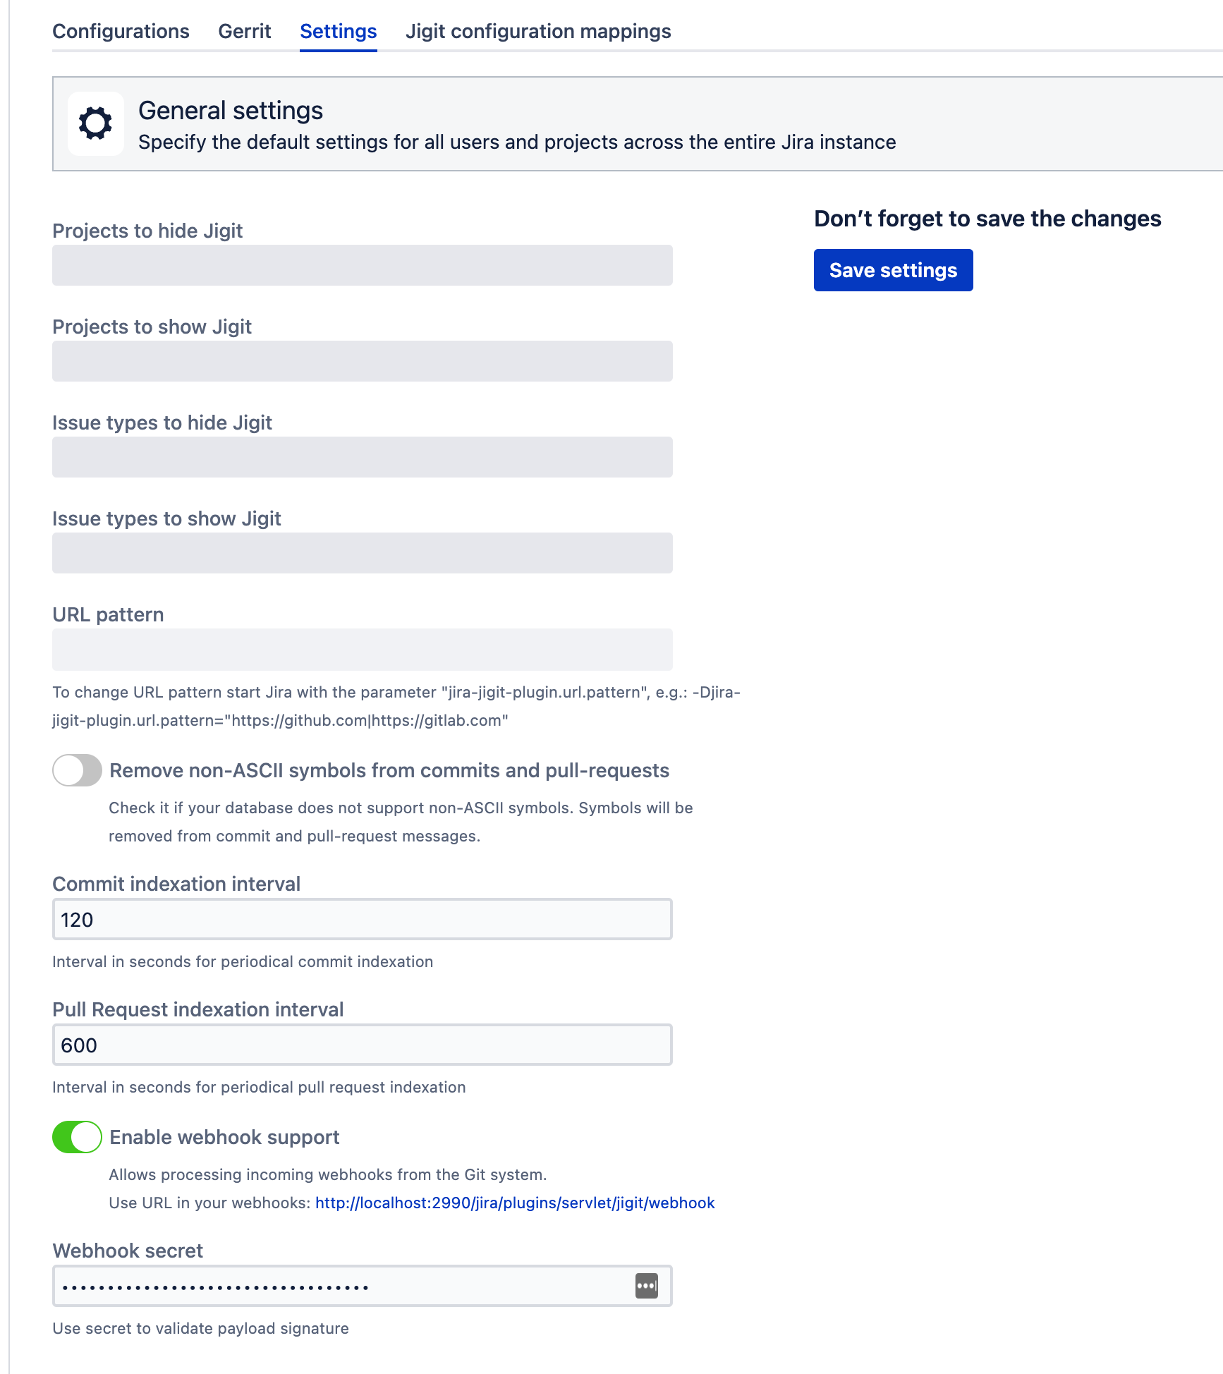Image resolution: width=1223 pixels, height=1374 pixels.
Task: Click the Commit indexation interval field
Action: coord(362,919)
